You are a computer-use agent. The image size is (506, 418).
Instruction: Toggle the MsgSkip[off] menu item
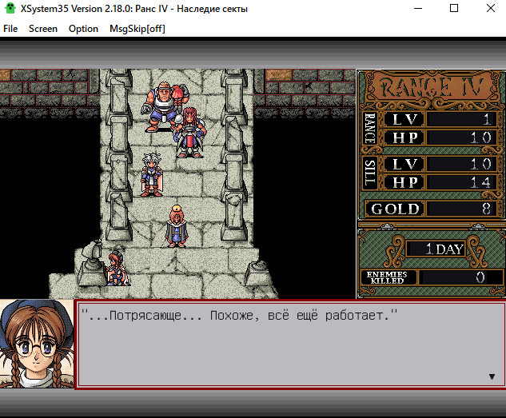137,29
